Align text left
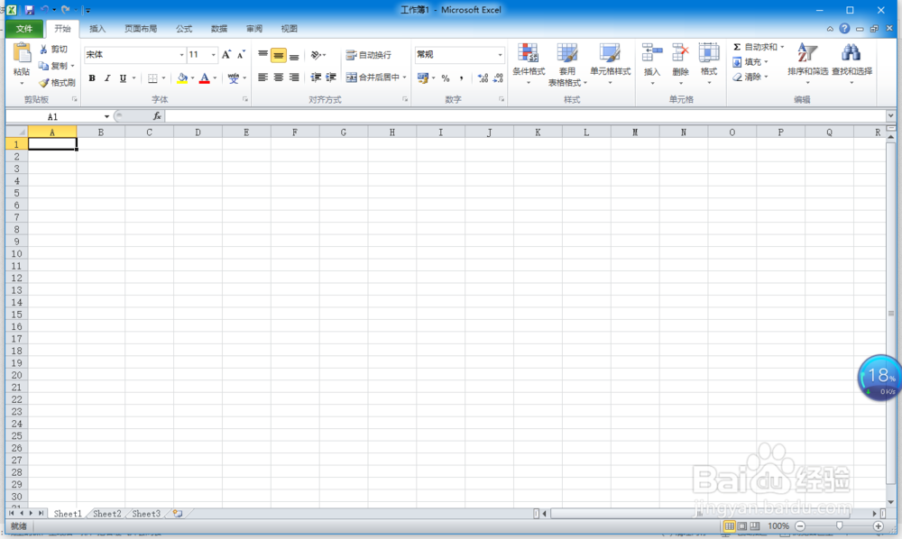 262,78
